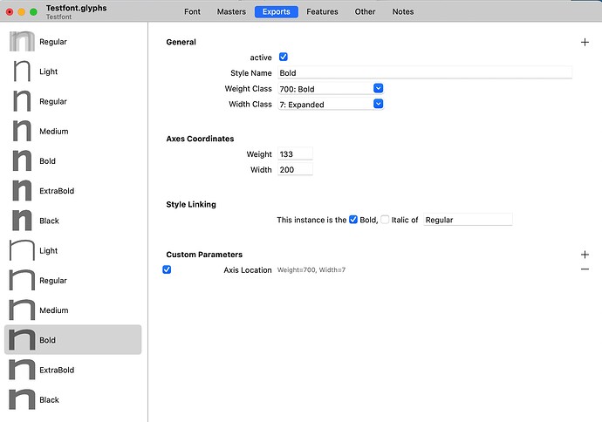Click the Style Name field
Image resolution: width=602 pixels, height=422 pixels.
click(425, 73)
